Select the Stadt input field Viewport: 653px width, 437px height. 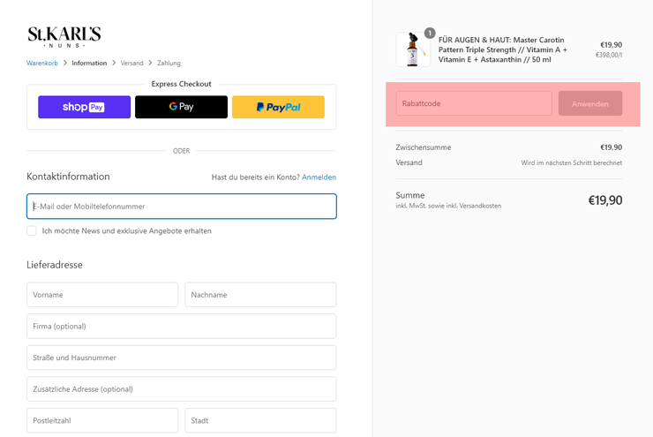[260, 420]
